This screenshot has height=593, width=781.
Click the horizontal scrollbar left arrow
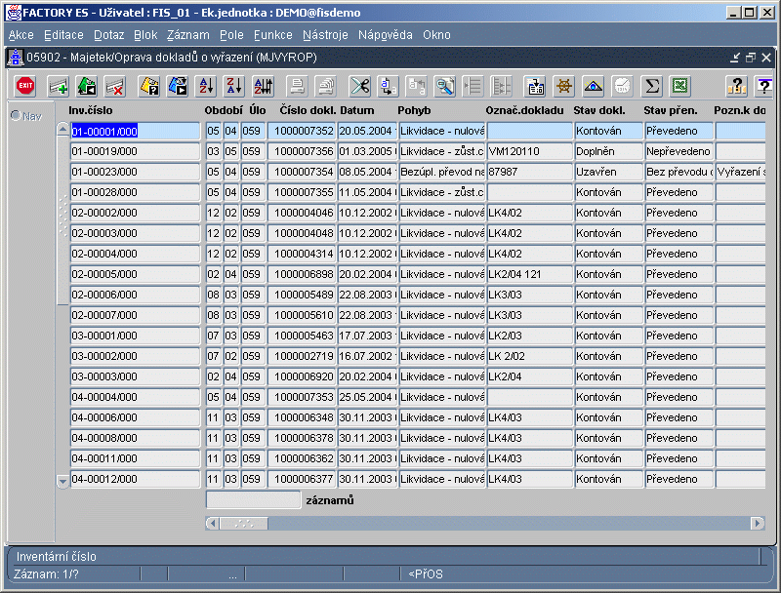[x=213, y=523]
